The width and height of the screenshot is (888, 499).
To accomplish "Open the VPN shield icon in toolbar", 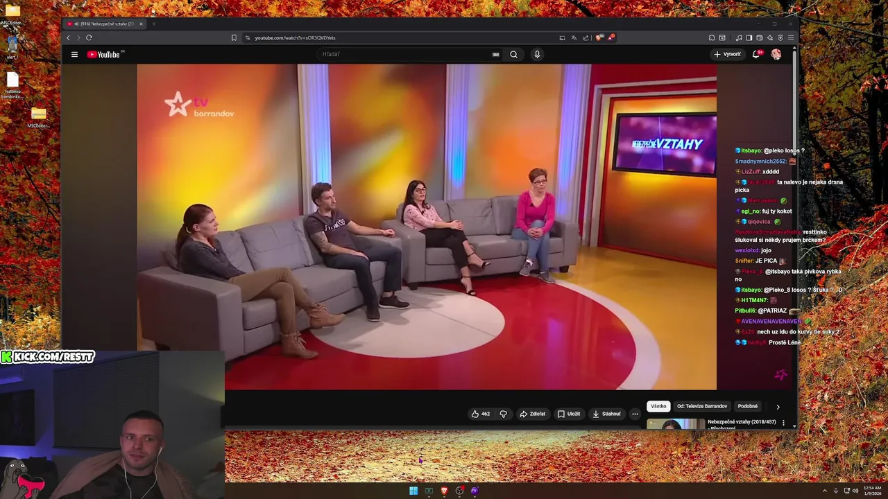I will pos(780,37).
